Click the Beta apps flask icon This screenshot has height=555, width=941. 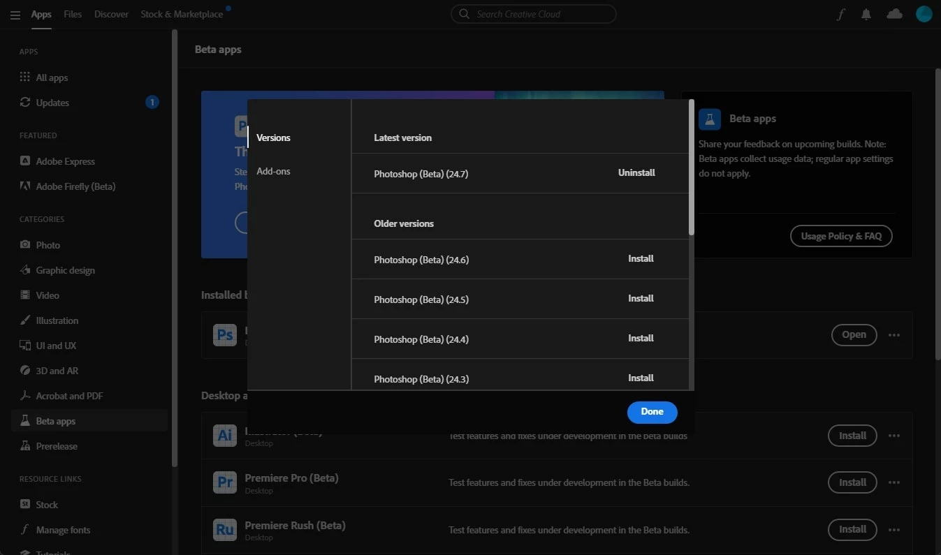point(710,119)
